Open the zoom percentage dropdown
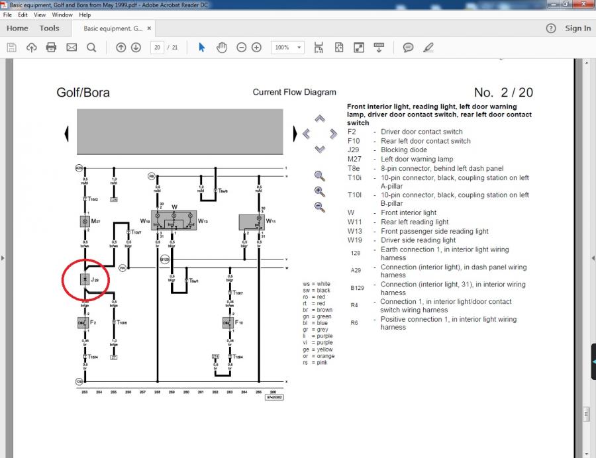This screenshot has height=458, width=596. 299,48
